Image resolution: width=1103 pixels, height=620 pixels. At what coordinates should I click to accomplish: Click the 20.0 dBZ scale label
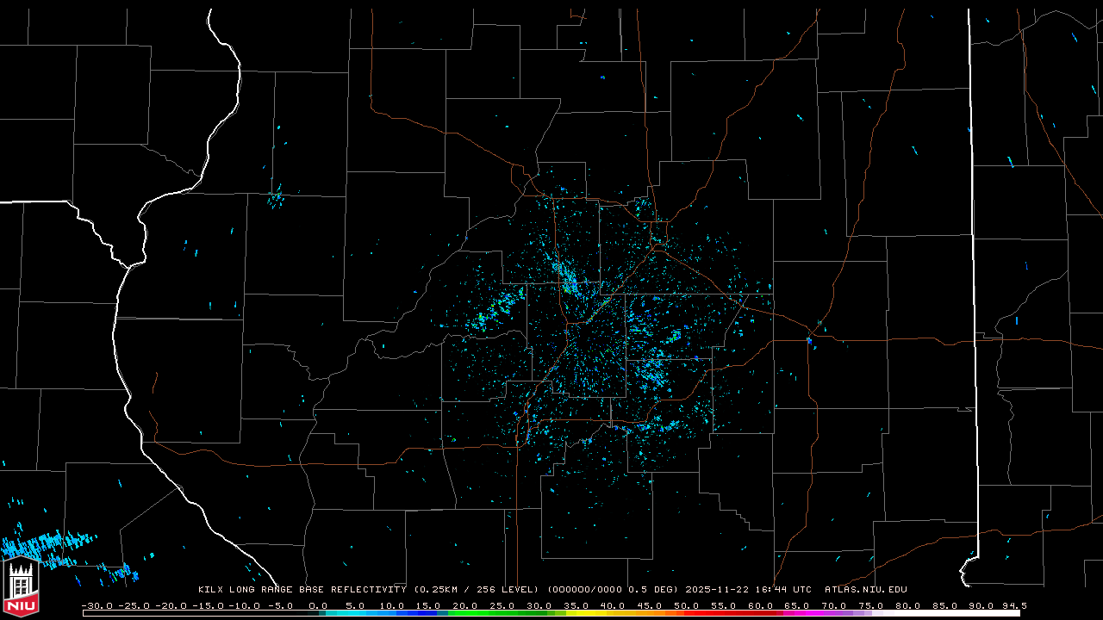pyautogui.click(x=464, y=605)
